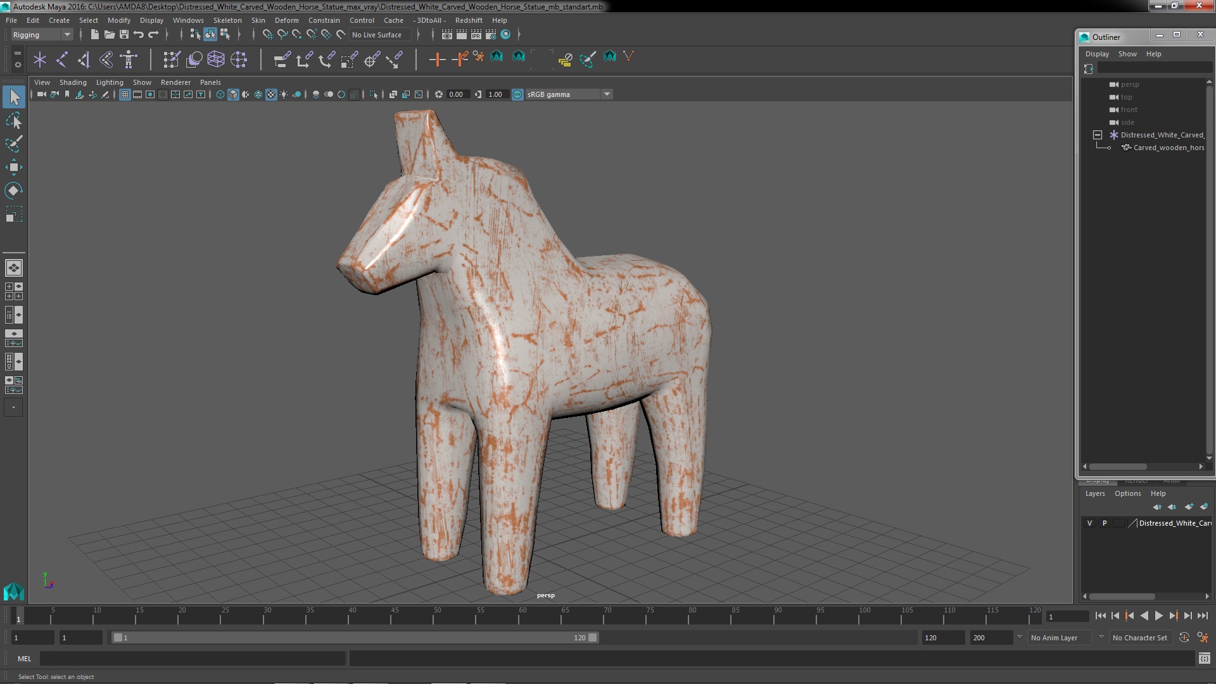Click the Save Scene icon
This screenshot has width=1216, height=684.
[124, 34]
